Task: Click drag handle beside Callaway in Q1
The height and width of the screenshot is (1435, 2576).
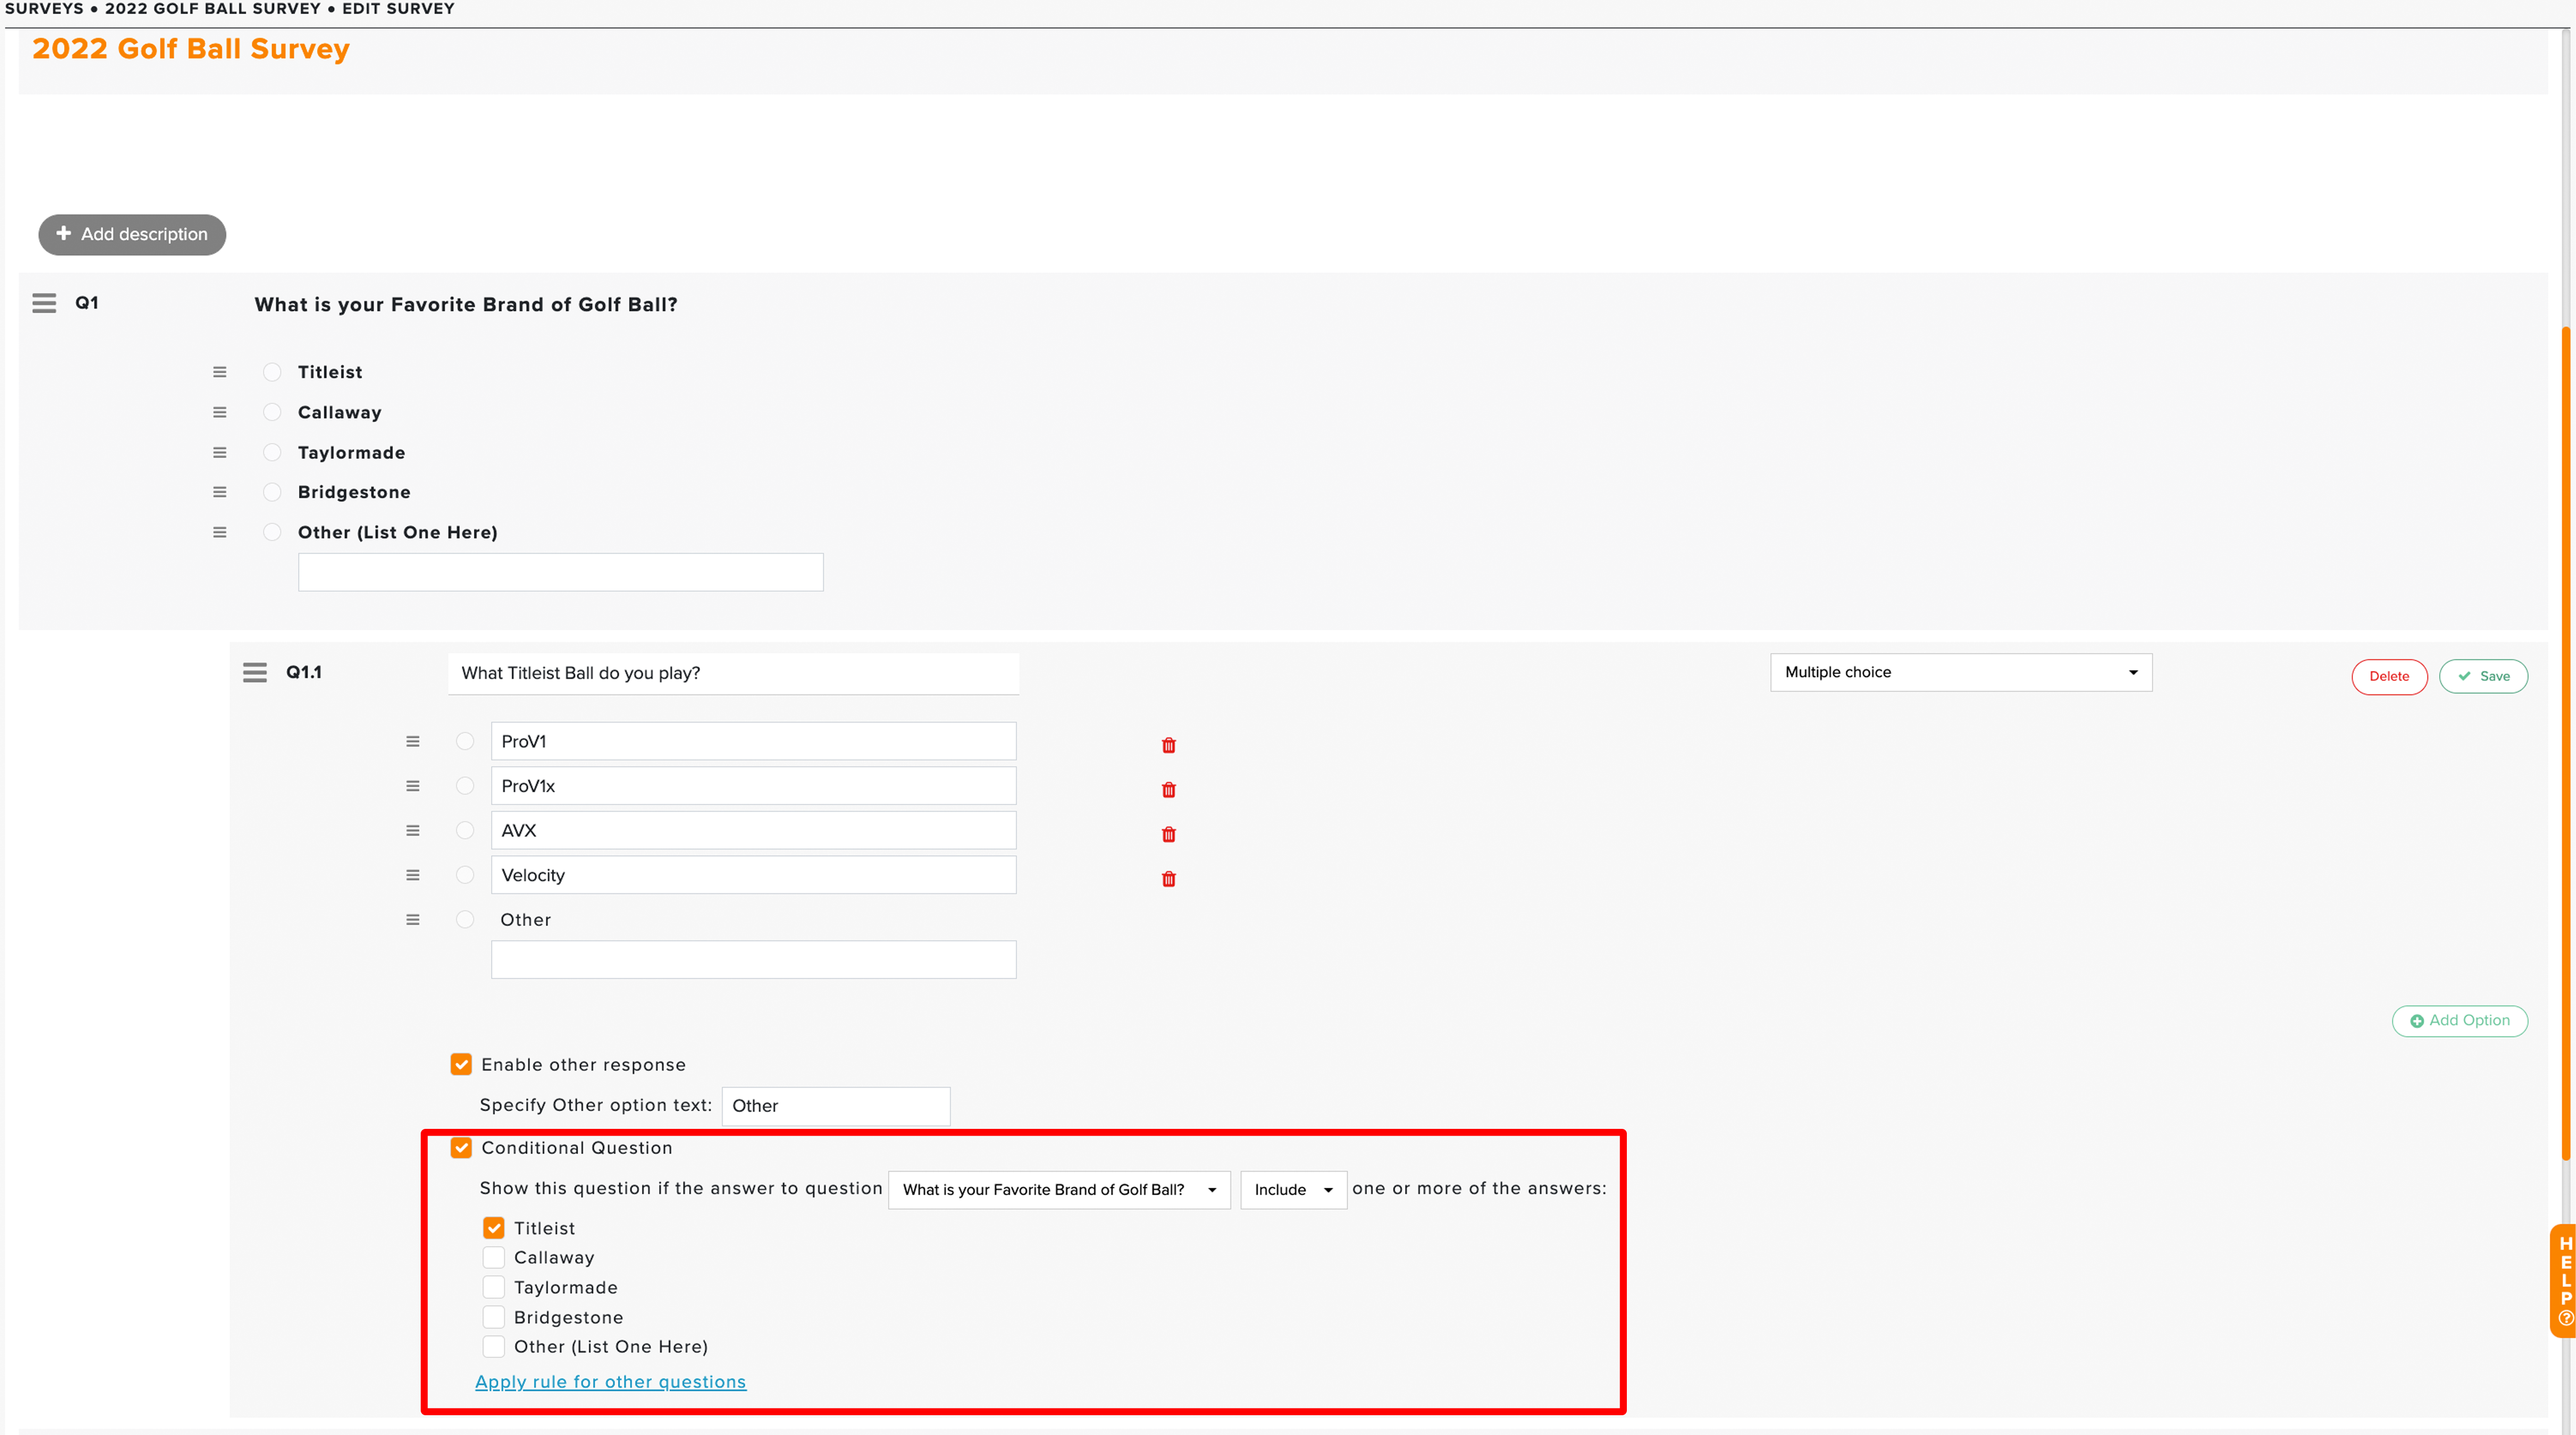Action: tap(220, 412)
